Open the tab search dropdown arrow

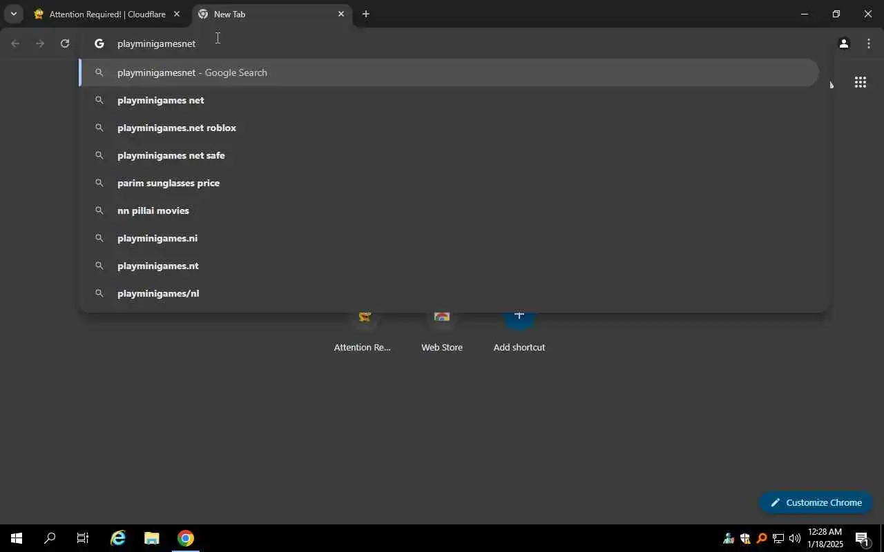point(13,14)
